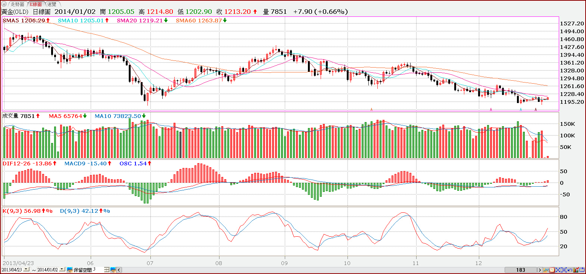This screenshot has width=586, height=274.
Task: Open the bar chart checkmark settings icon
Action: 576,270
